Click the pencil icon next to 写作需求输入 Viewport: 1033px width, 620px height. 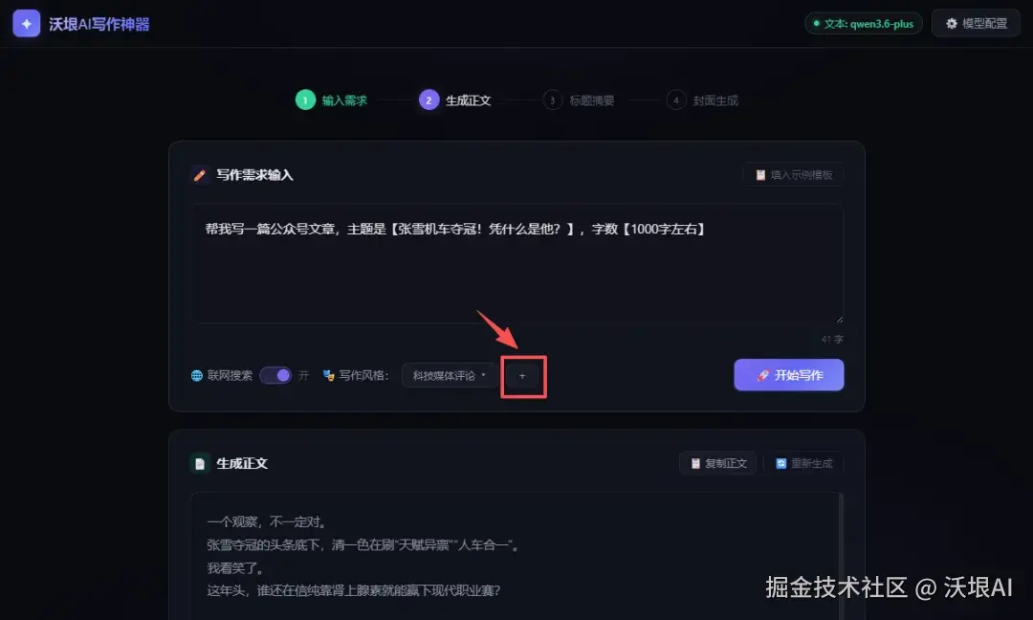(x=200, y=174)
